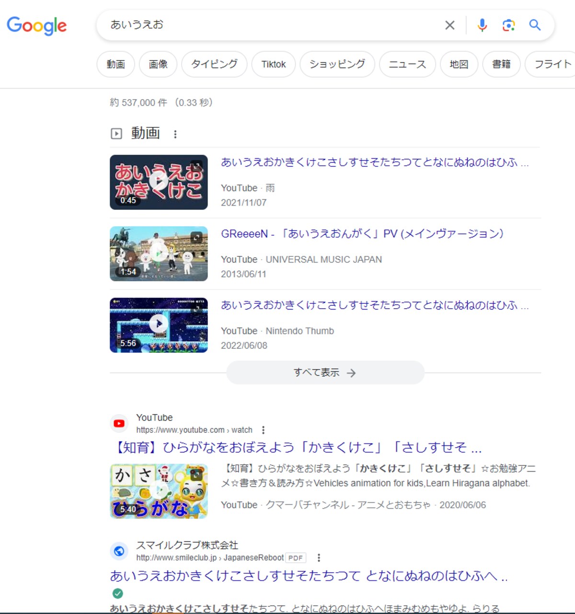Screen dimensions: 575x614
Task: Click the すべて表示 button
Action: click(325, 372)
